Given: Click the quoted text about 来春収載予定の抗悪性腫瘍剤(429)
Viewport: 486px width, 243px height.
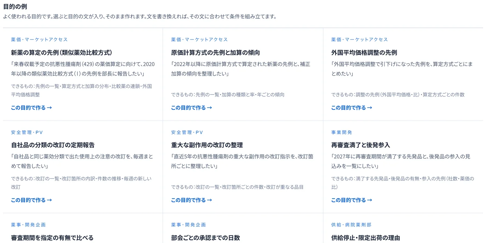Looking at the screenshot, I should [83, 69].
